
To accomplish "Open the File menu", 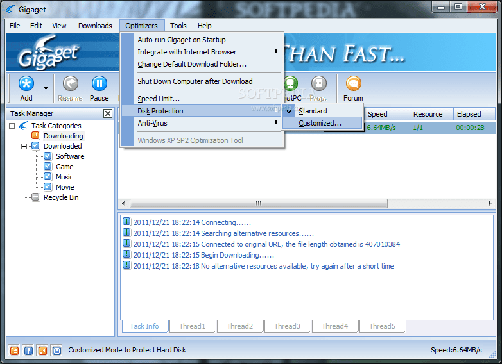I will tap(15, 26).
